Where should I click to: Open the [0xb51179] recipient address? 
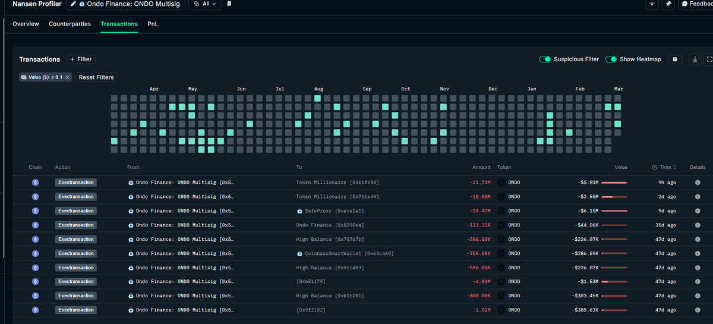311,282
